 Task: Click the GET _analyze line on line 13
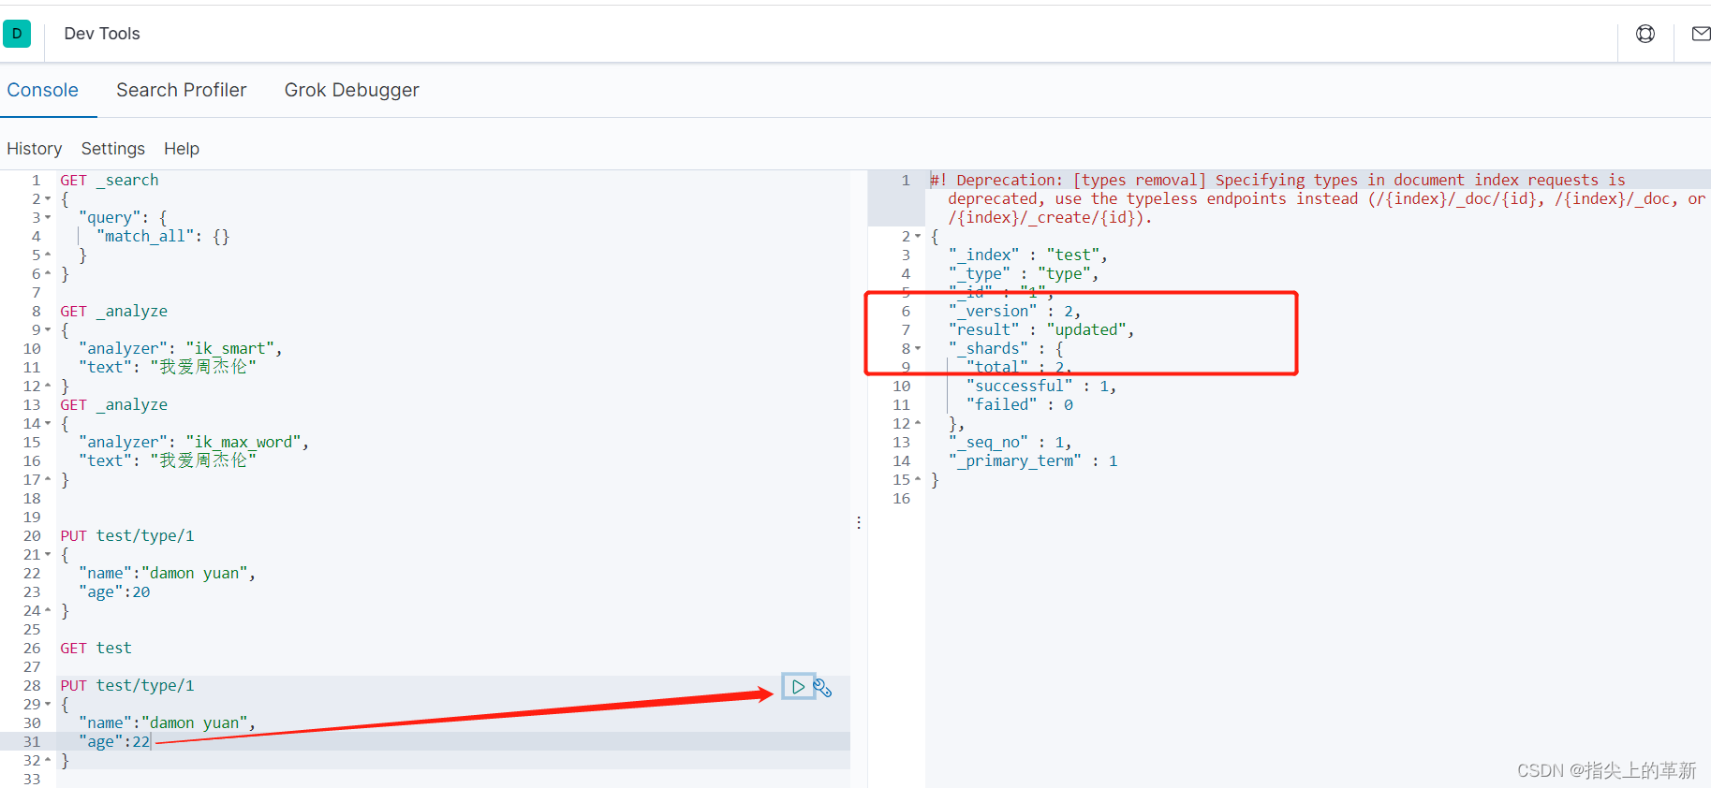point(114,404)
